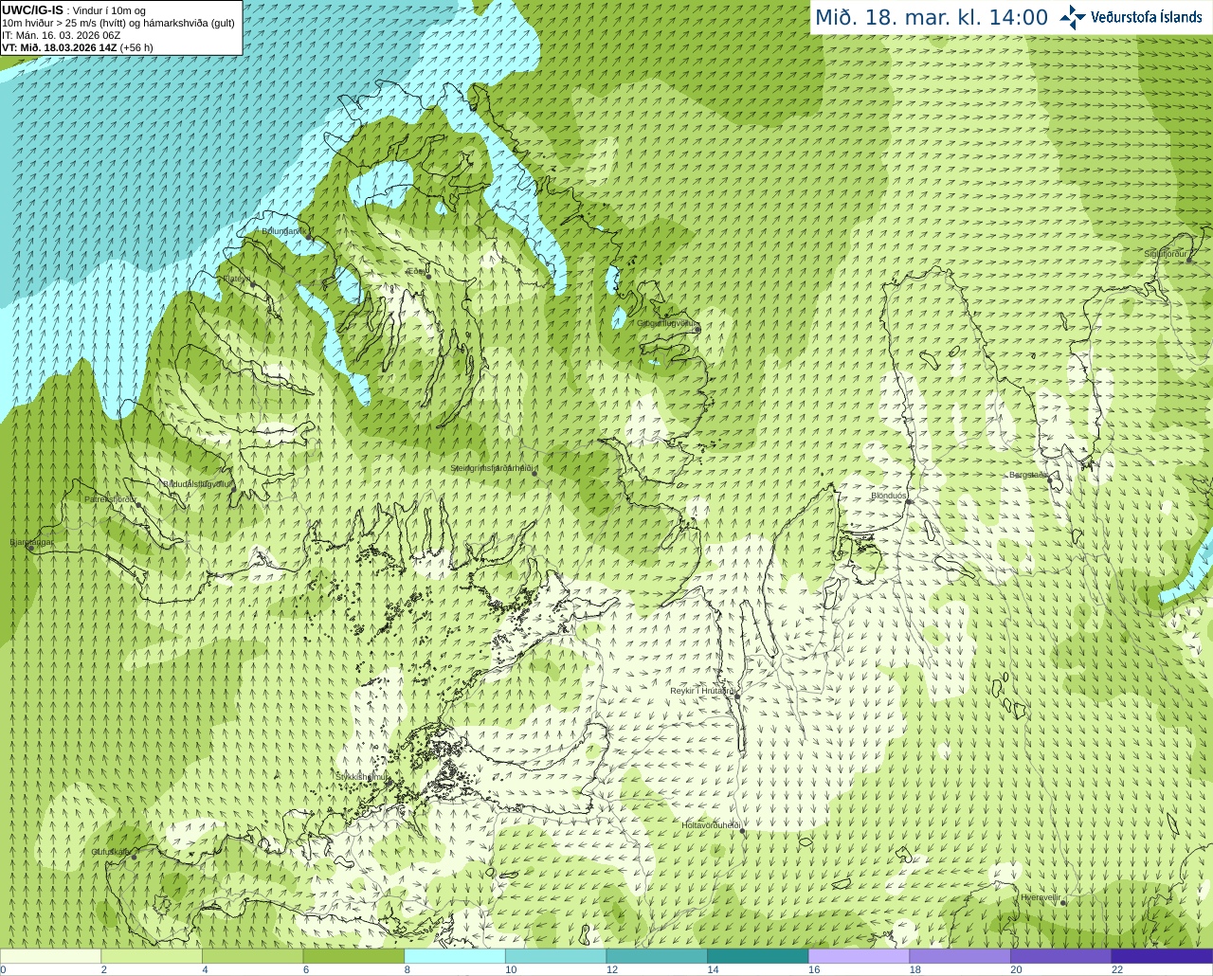Click the Gufuskálar station marker

pos(134,857)
